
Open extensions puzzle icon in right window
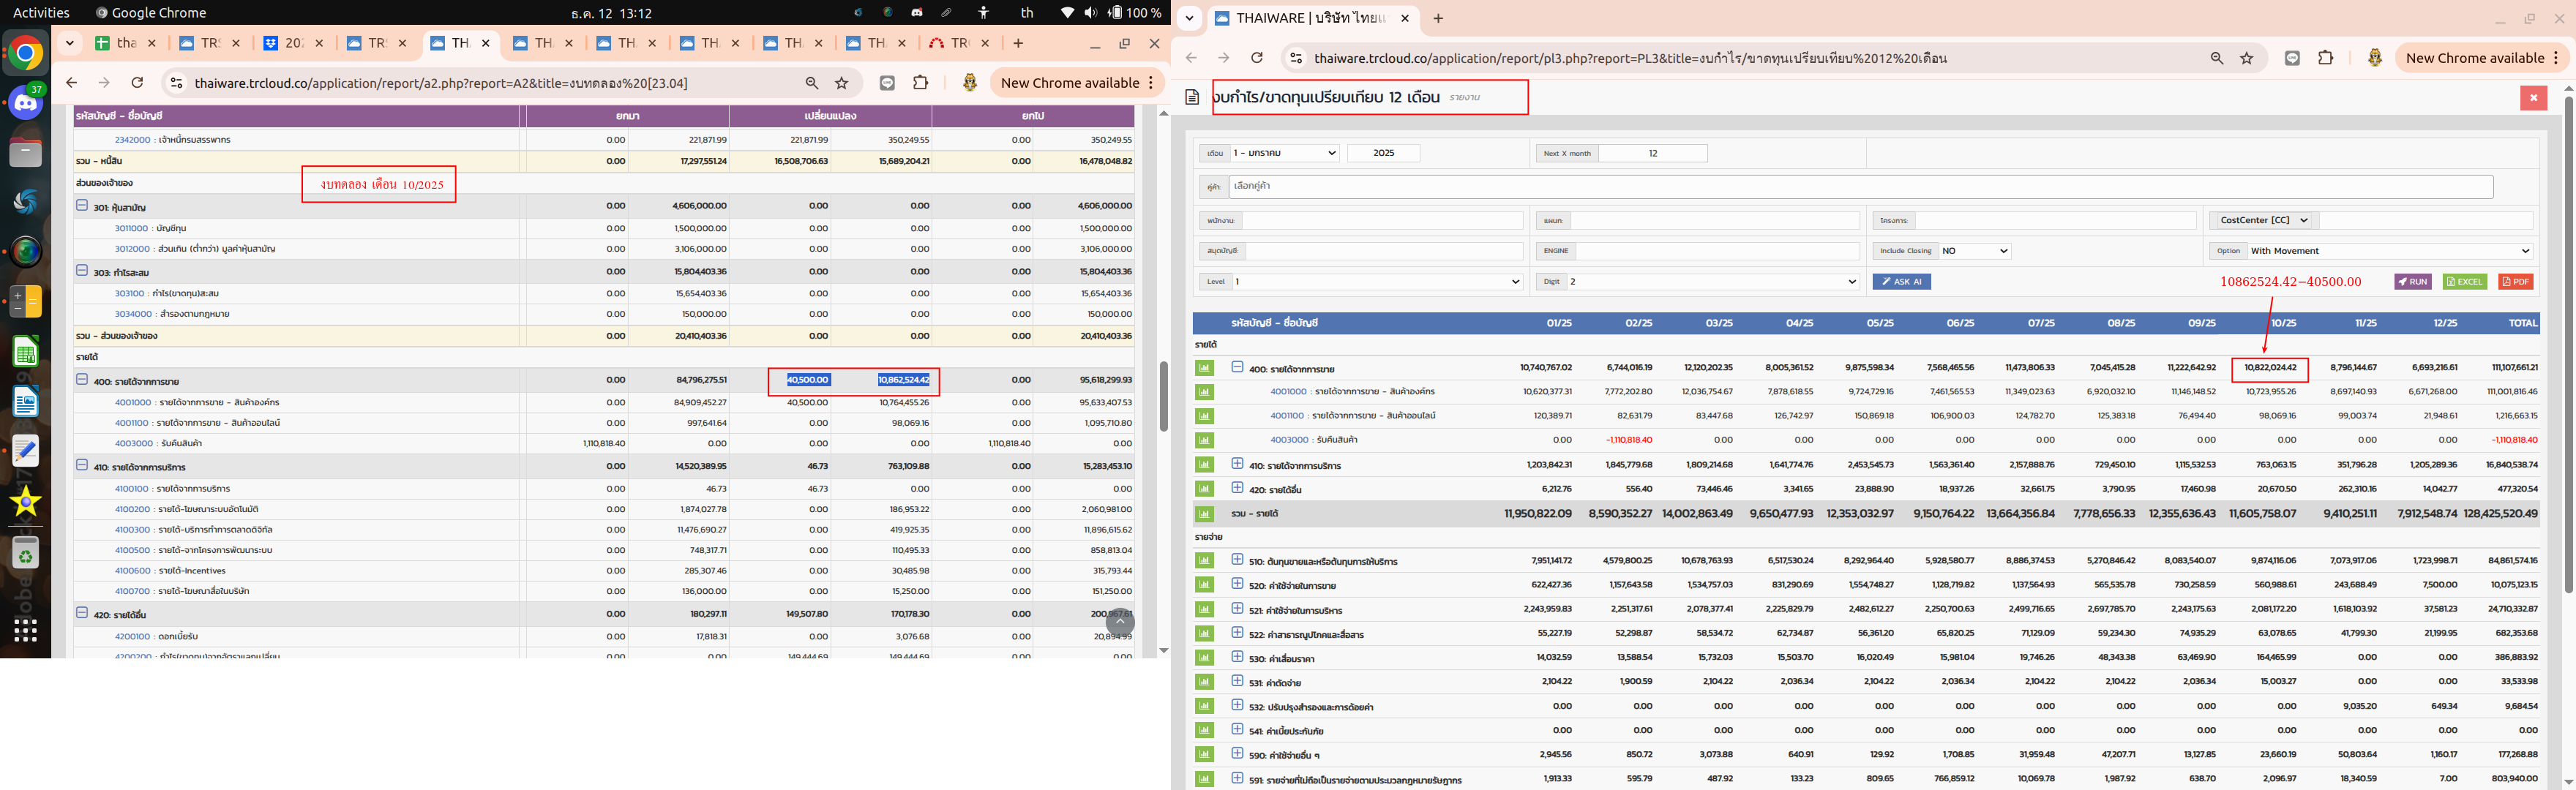pyautogui.click(x=2325, y=58)
